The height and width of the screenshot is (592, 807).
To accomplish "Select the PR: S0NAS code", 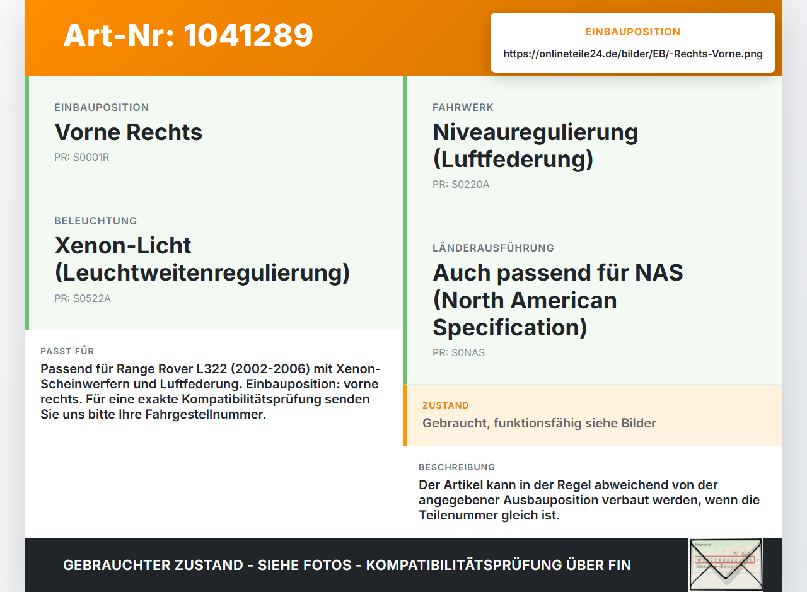I will tap(459, 352).
